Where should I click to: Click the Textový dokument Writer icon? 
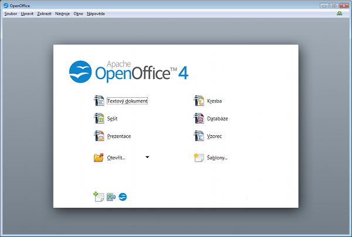coord(99,101)
